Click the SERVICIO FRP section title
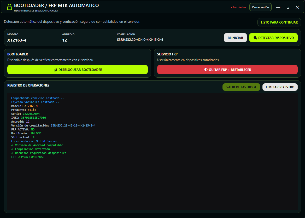Screen dimensions: 305x218 point(167,54)
